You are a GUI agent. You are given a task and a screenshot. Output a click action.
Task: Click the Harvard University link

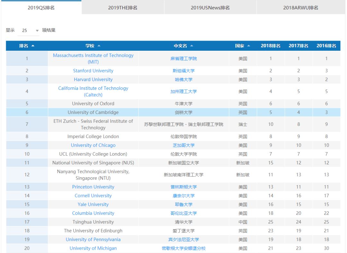click(x=93, y=80)
